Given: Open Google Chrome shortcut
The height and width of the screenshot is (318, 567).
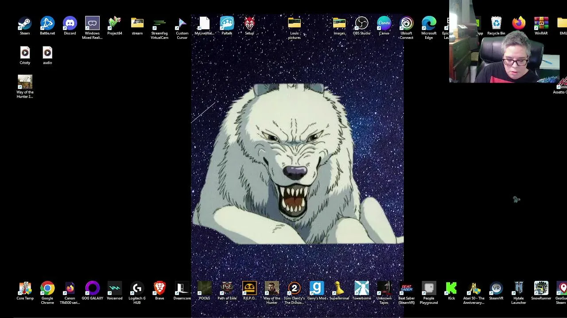Looking at the screenshot, I should click(x=47, y=288).
